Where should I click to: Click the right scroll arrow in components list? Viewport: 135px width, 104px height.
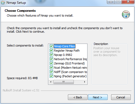pos(85,82)
